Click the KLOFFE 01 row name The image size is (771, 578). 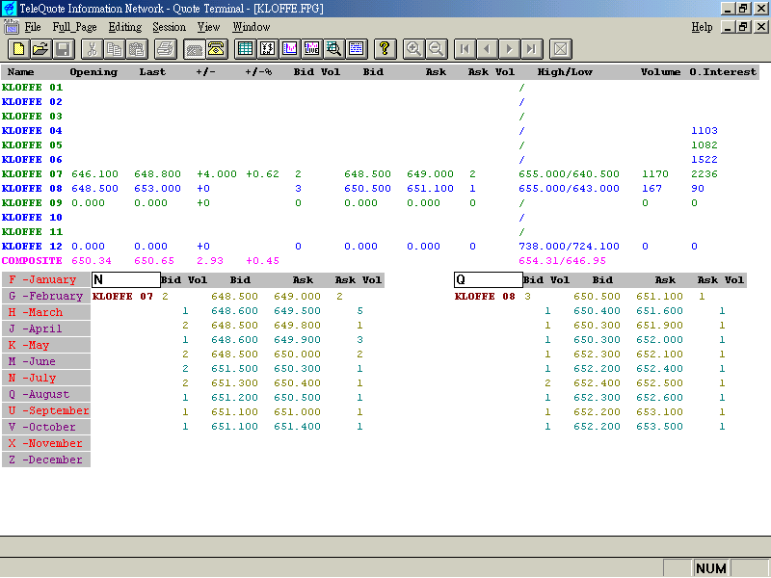(x=32, y=87)
